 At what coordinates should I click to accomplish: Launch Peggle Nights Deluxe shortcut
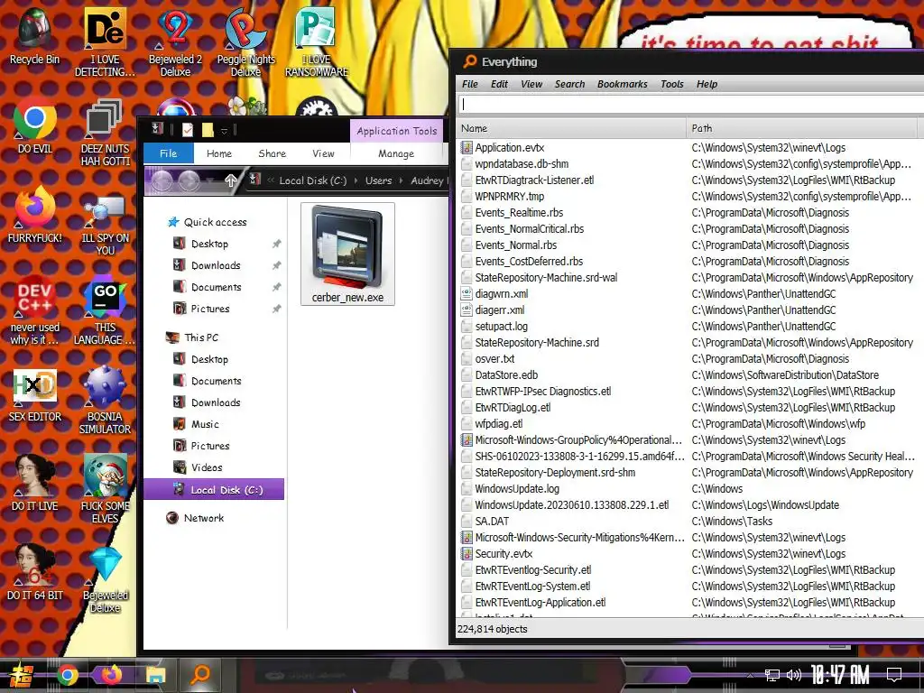245,42
